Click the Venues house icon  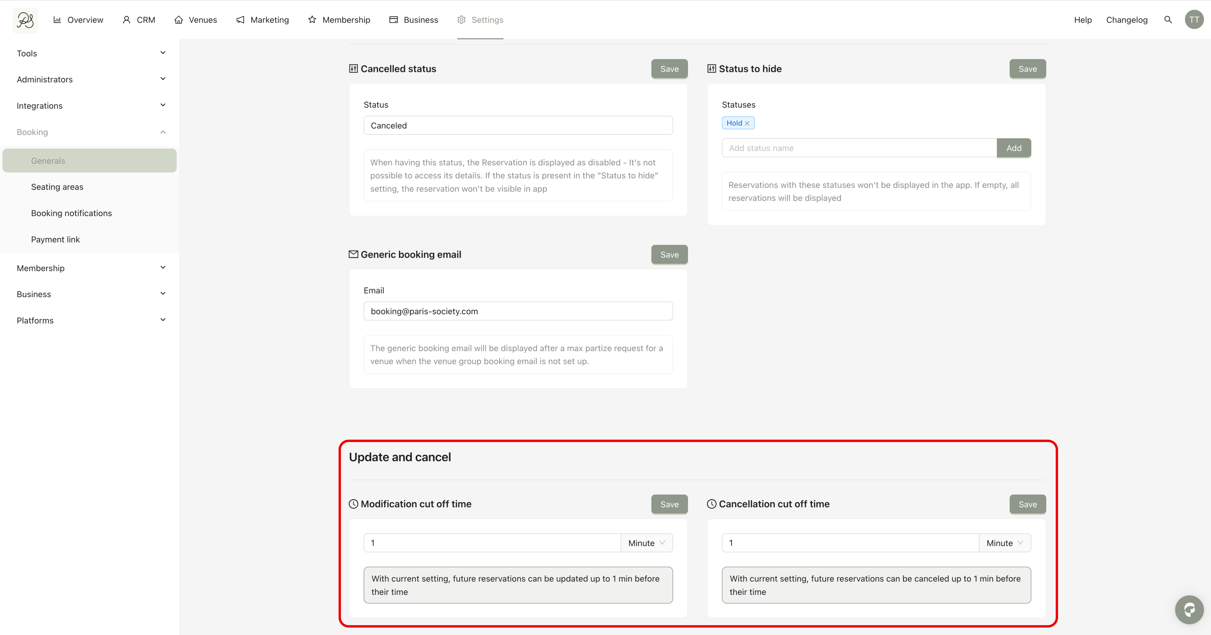pyautogui.click(x=179, y=20)
